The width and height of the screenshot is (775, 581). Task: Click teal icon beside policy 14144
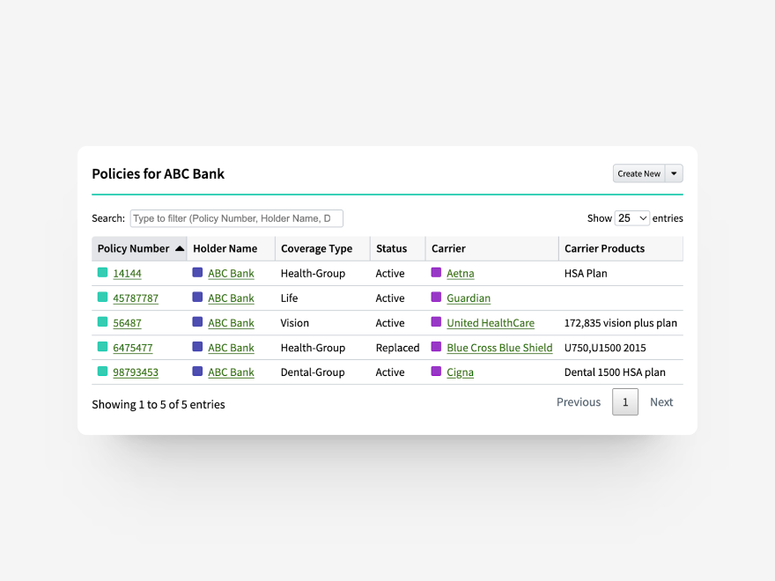[x=102, y=273]
